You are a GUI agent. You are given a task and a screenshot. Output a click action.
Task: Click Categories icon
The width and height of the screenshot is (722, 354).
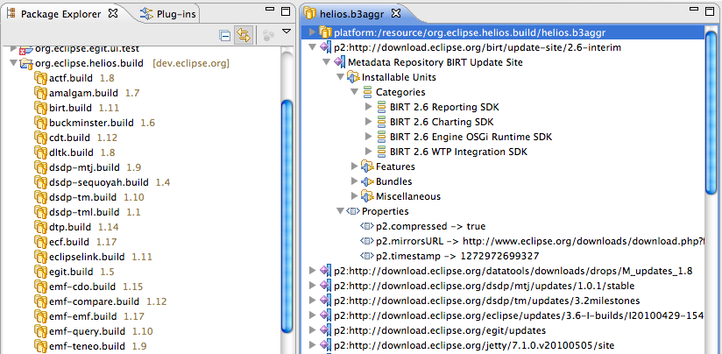[x=367, y=92]
